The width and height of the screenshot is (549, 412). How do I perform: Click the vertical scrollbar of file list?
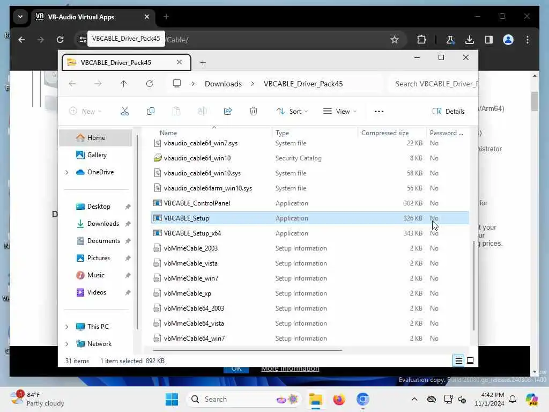click(x=474, y=285)
